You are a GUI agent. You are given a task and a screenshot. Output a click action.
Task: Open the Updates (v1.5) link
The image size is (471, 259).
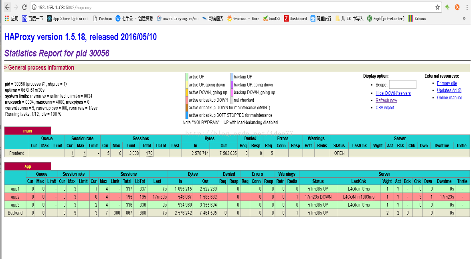[449, 90]
